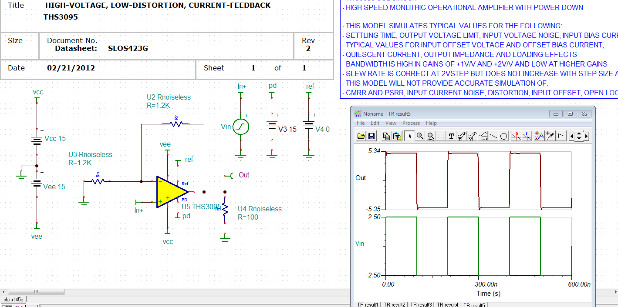This screenshot has width=618, height=307.
Task: Click the date '02/21/2012' field
Action: [x=71, y=68]
